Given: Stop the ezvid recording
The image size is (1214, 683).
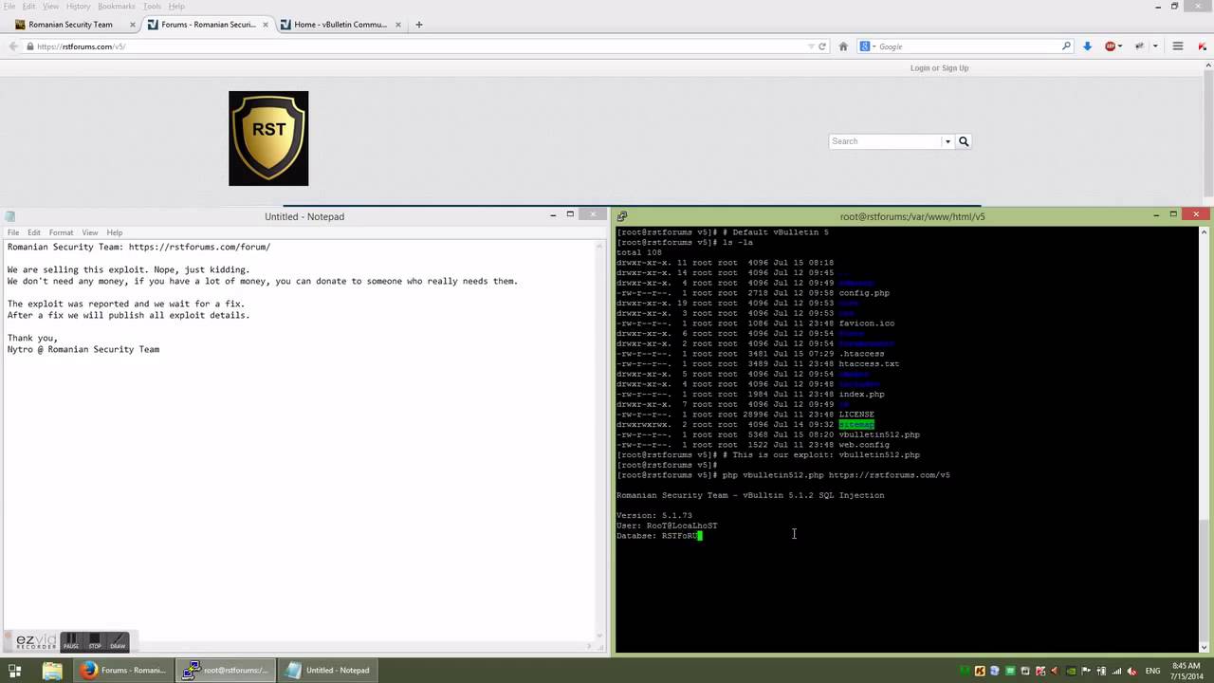Looking at the screenshot, I should [x=95, y=641].
